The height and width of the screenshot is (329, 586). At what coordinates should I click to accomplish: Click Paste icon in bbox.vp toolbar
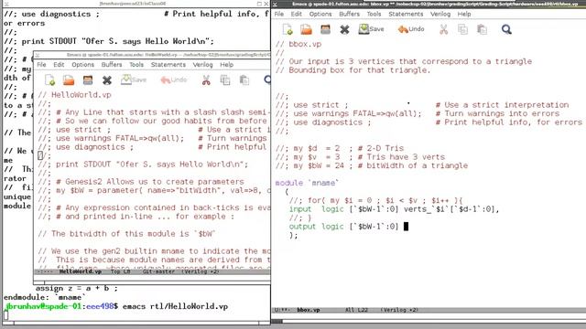point(483,29)
